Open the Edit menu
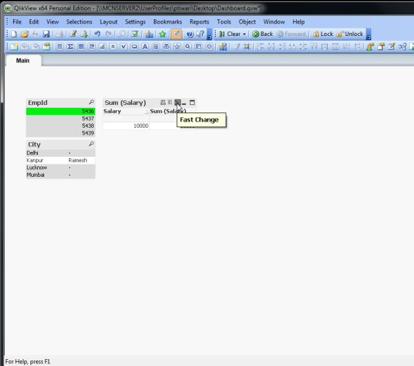Image resolution: width=414 pixels, height=366 pixels. pyautogui.click(x=34, y=21)
